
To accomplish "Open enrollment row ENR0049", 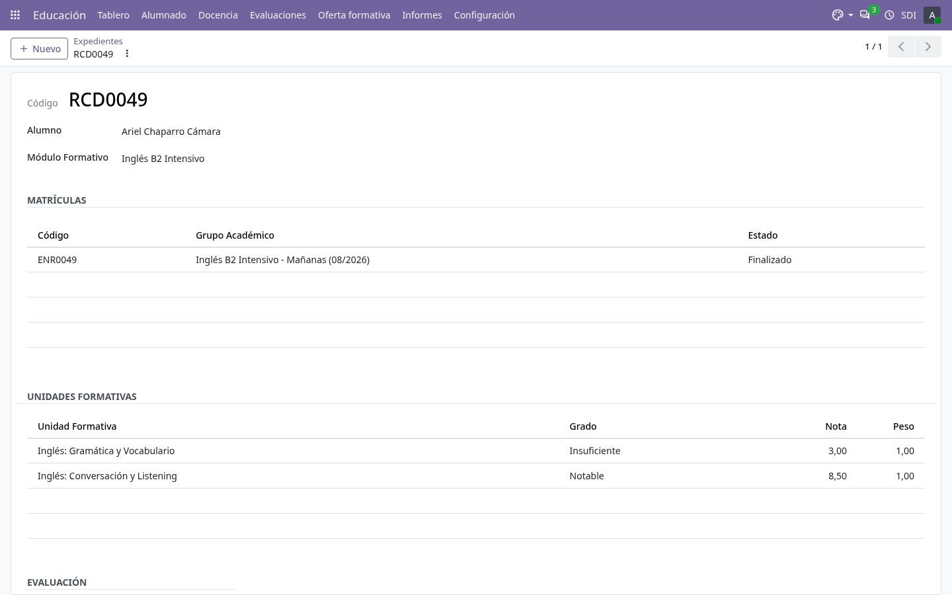I will tap(475, 260).
